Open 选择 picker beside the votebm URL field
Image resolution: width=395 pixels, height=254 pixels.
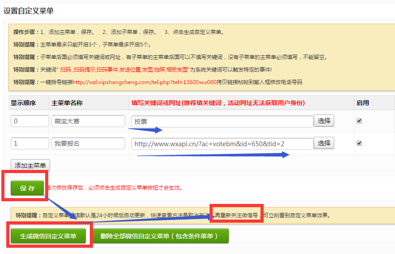[x=324, y=143]
